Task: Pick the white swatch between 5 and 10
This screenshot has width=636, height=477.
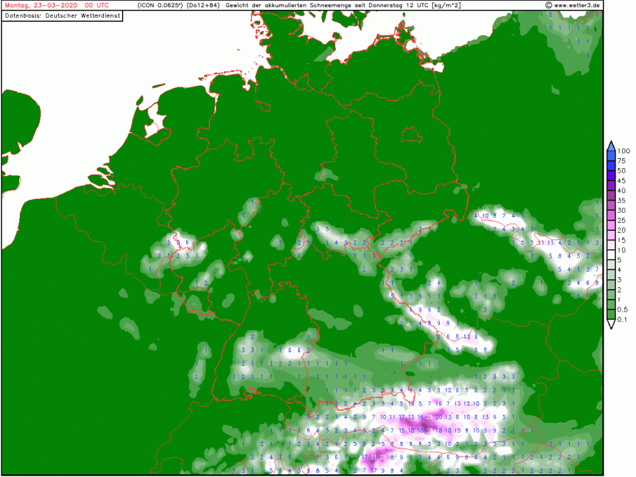Action: tap(611, 255)
